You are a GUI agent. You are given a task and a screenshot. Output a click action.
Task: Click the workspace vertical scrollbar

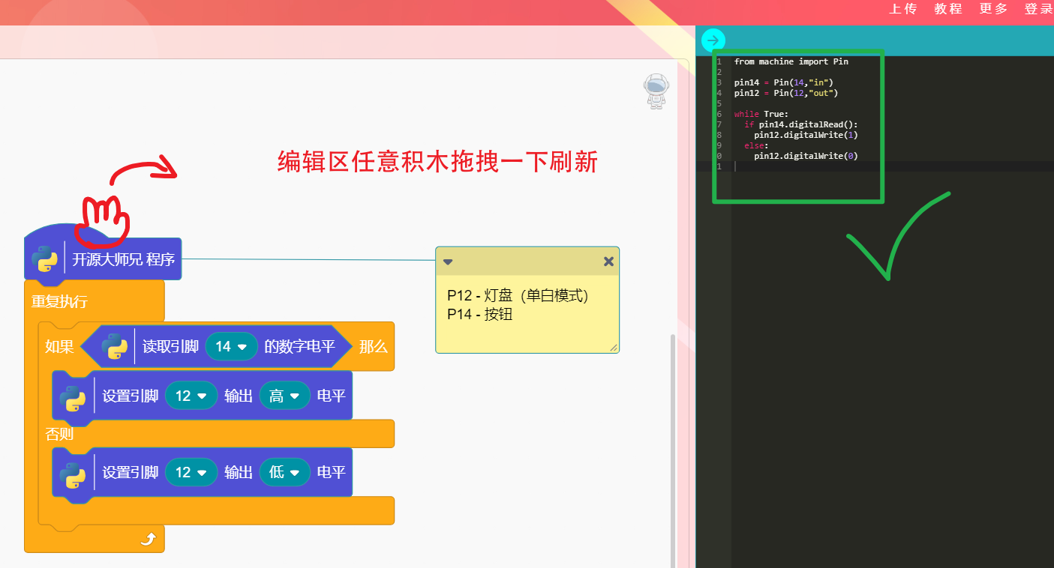point(673,450)
